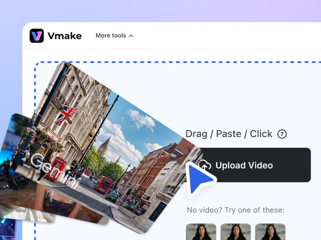This screenshot has height=240, width=321.
Task: Click the 'Drag / Paste / Click' text
Action: pos(229,134)
